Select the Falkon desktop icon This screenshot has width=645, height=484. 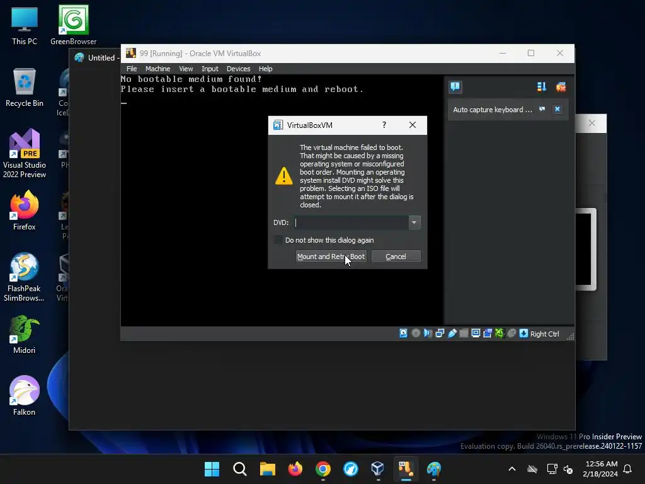[25, 396]
